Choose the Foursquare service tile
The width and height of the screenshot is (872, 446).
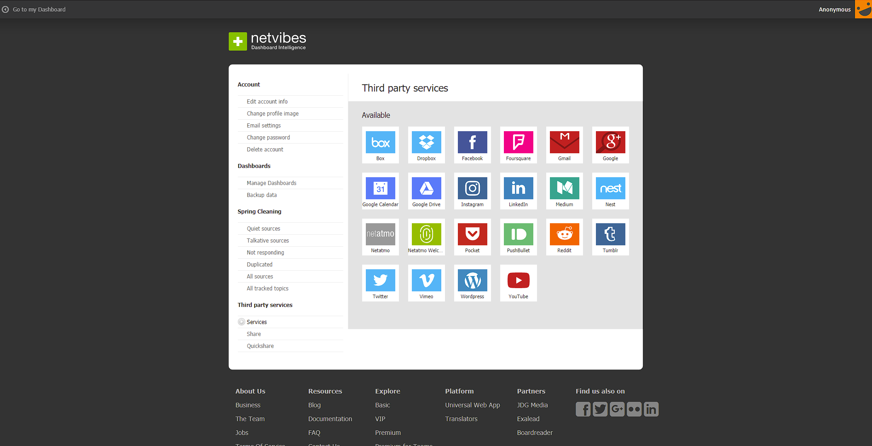518,145
